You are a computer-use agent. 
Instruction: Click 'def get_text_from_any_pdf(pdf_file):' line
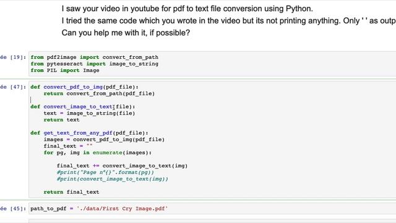coord(89,133)
